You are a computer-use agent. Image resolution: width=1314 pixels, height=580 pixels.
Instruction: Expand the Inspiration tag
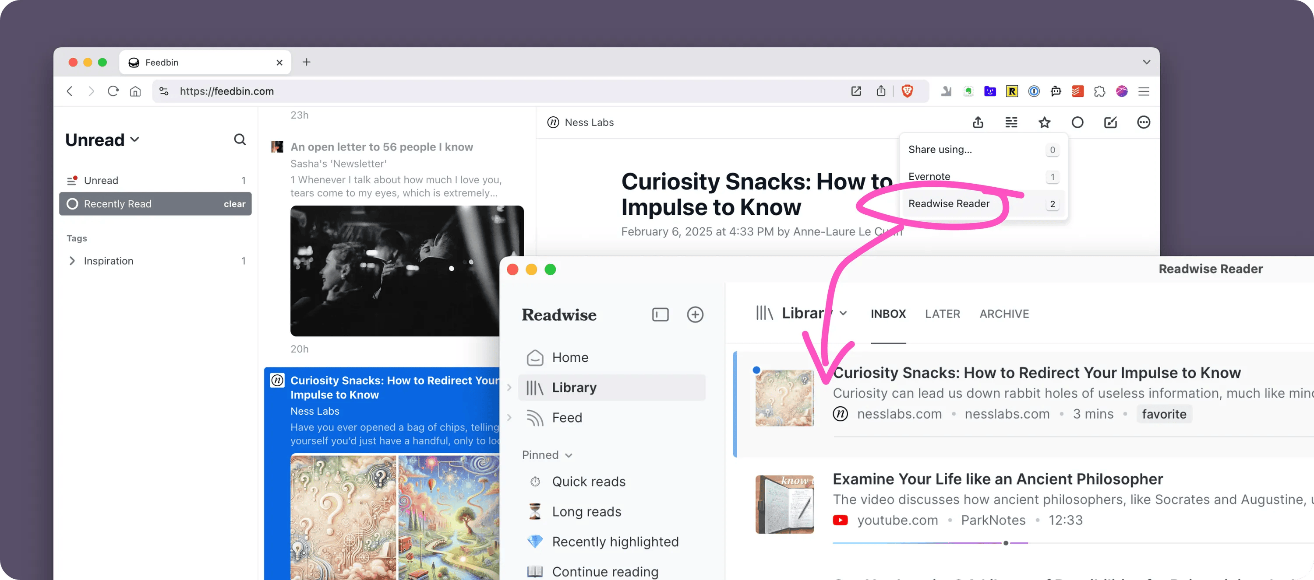click(x=72, y=261)
